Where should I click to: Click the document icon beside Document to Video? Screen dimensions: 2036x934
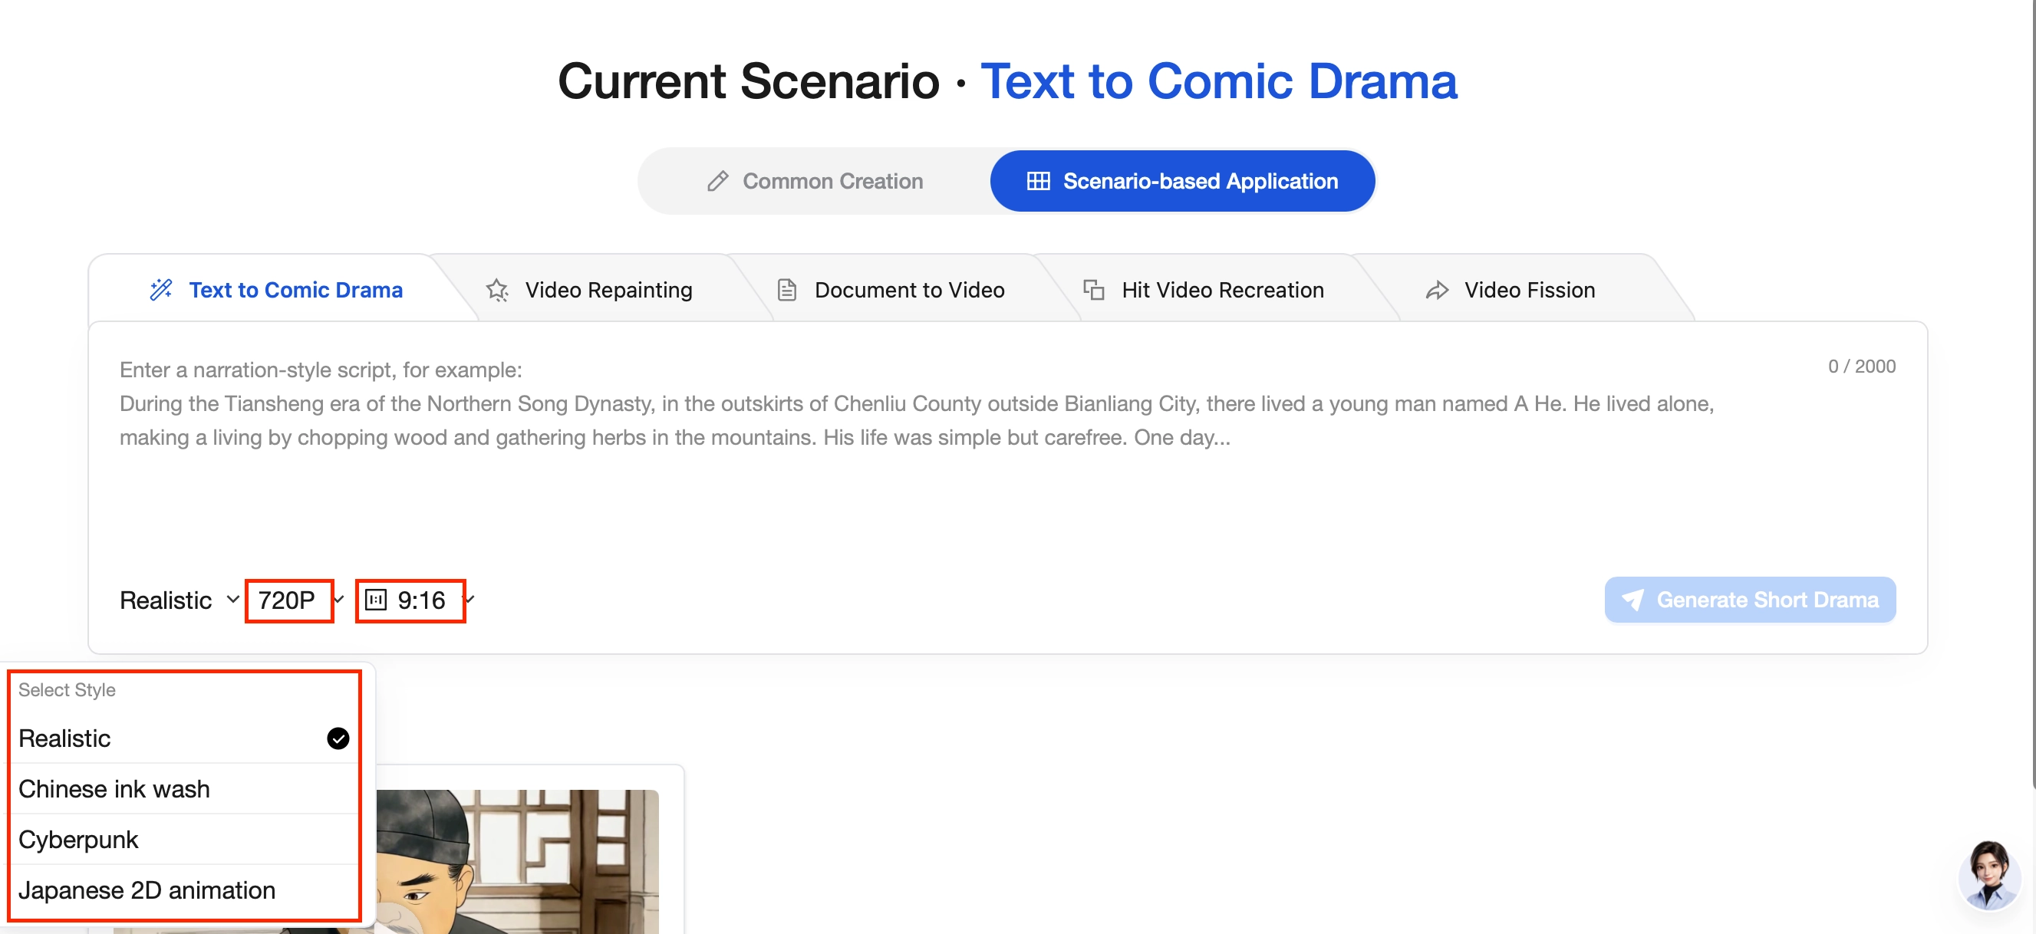pyautogui.click(x=787, y=290)
